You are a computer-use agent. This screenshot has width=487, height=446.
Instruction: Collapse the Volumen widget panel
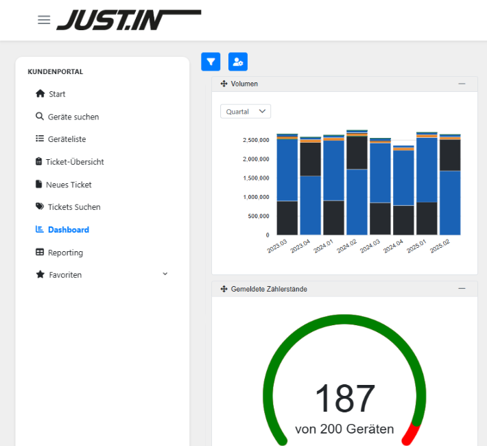point(462,84)
